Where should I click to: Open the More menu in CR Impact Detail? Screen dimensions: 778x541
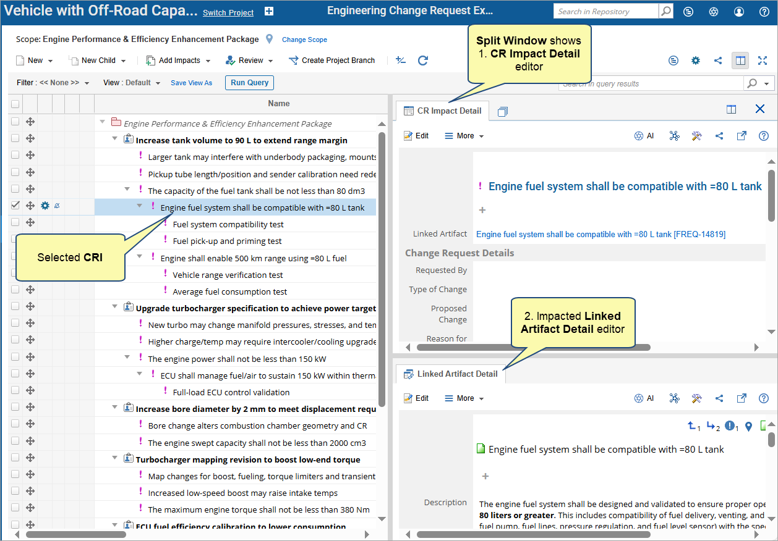click(464, 136)
